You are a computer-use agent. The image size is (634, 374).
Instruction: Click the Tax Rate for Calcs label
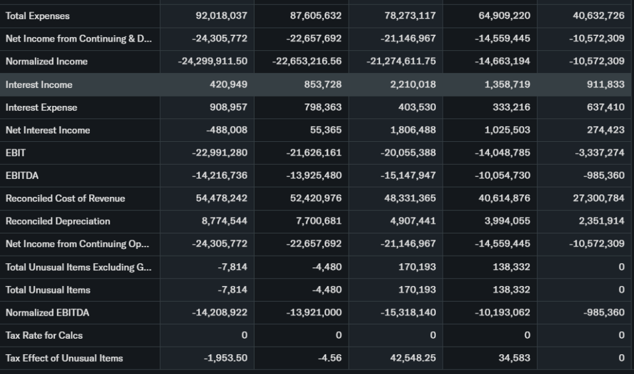click(44, 336)
